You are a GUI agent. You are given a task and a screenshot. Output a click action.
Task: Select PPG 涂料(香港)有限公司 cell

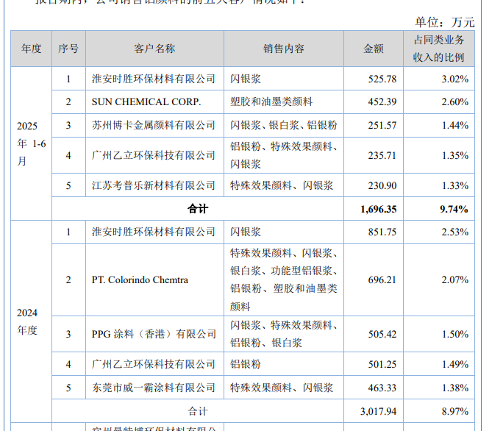point(154,334)
